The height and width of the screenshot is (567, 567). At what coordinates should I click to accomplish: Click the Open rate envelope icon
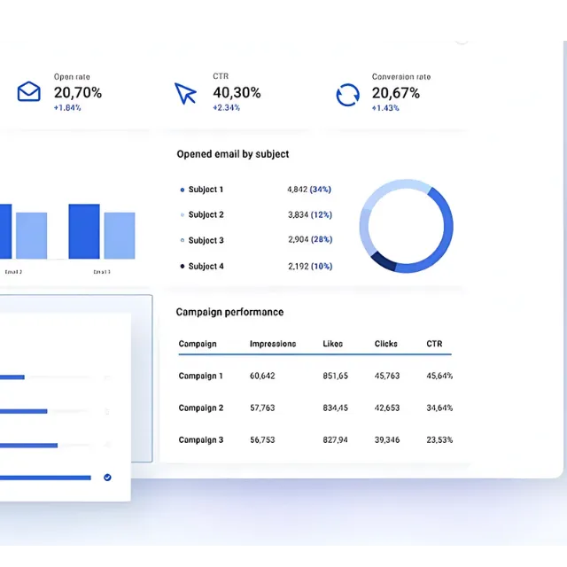click(x=29, y=91)
